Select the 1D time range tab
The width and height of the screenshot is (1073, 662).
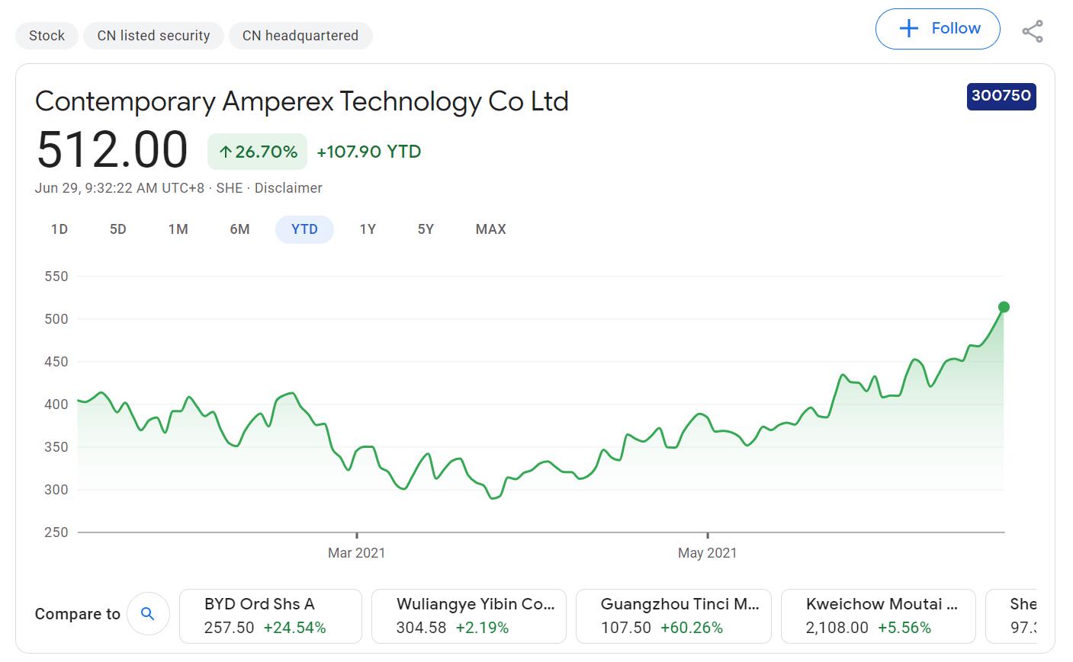tap(59, 229)
